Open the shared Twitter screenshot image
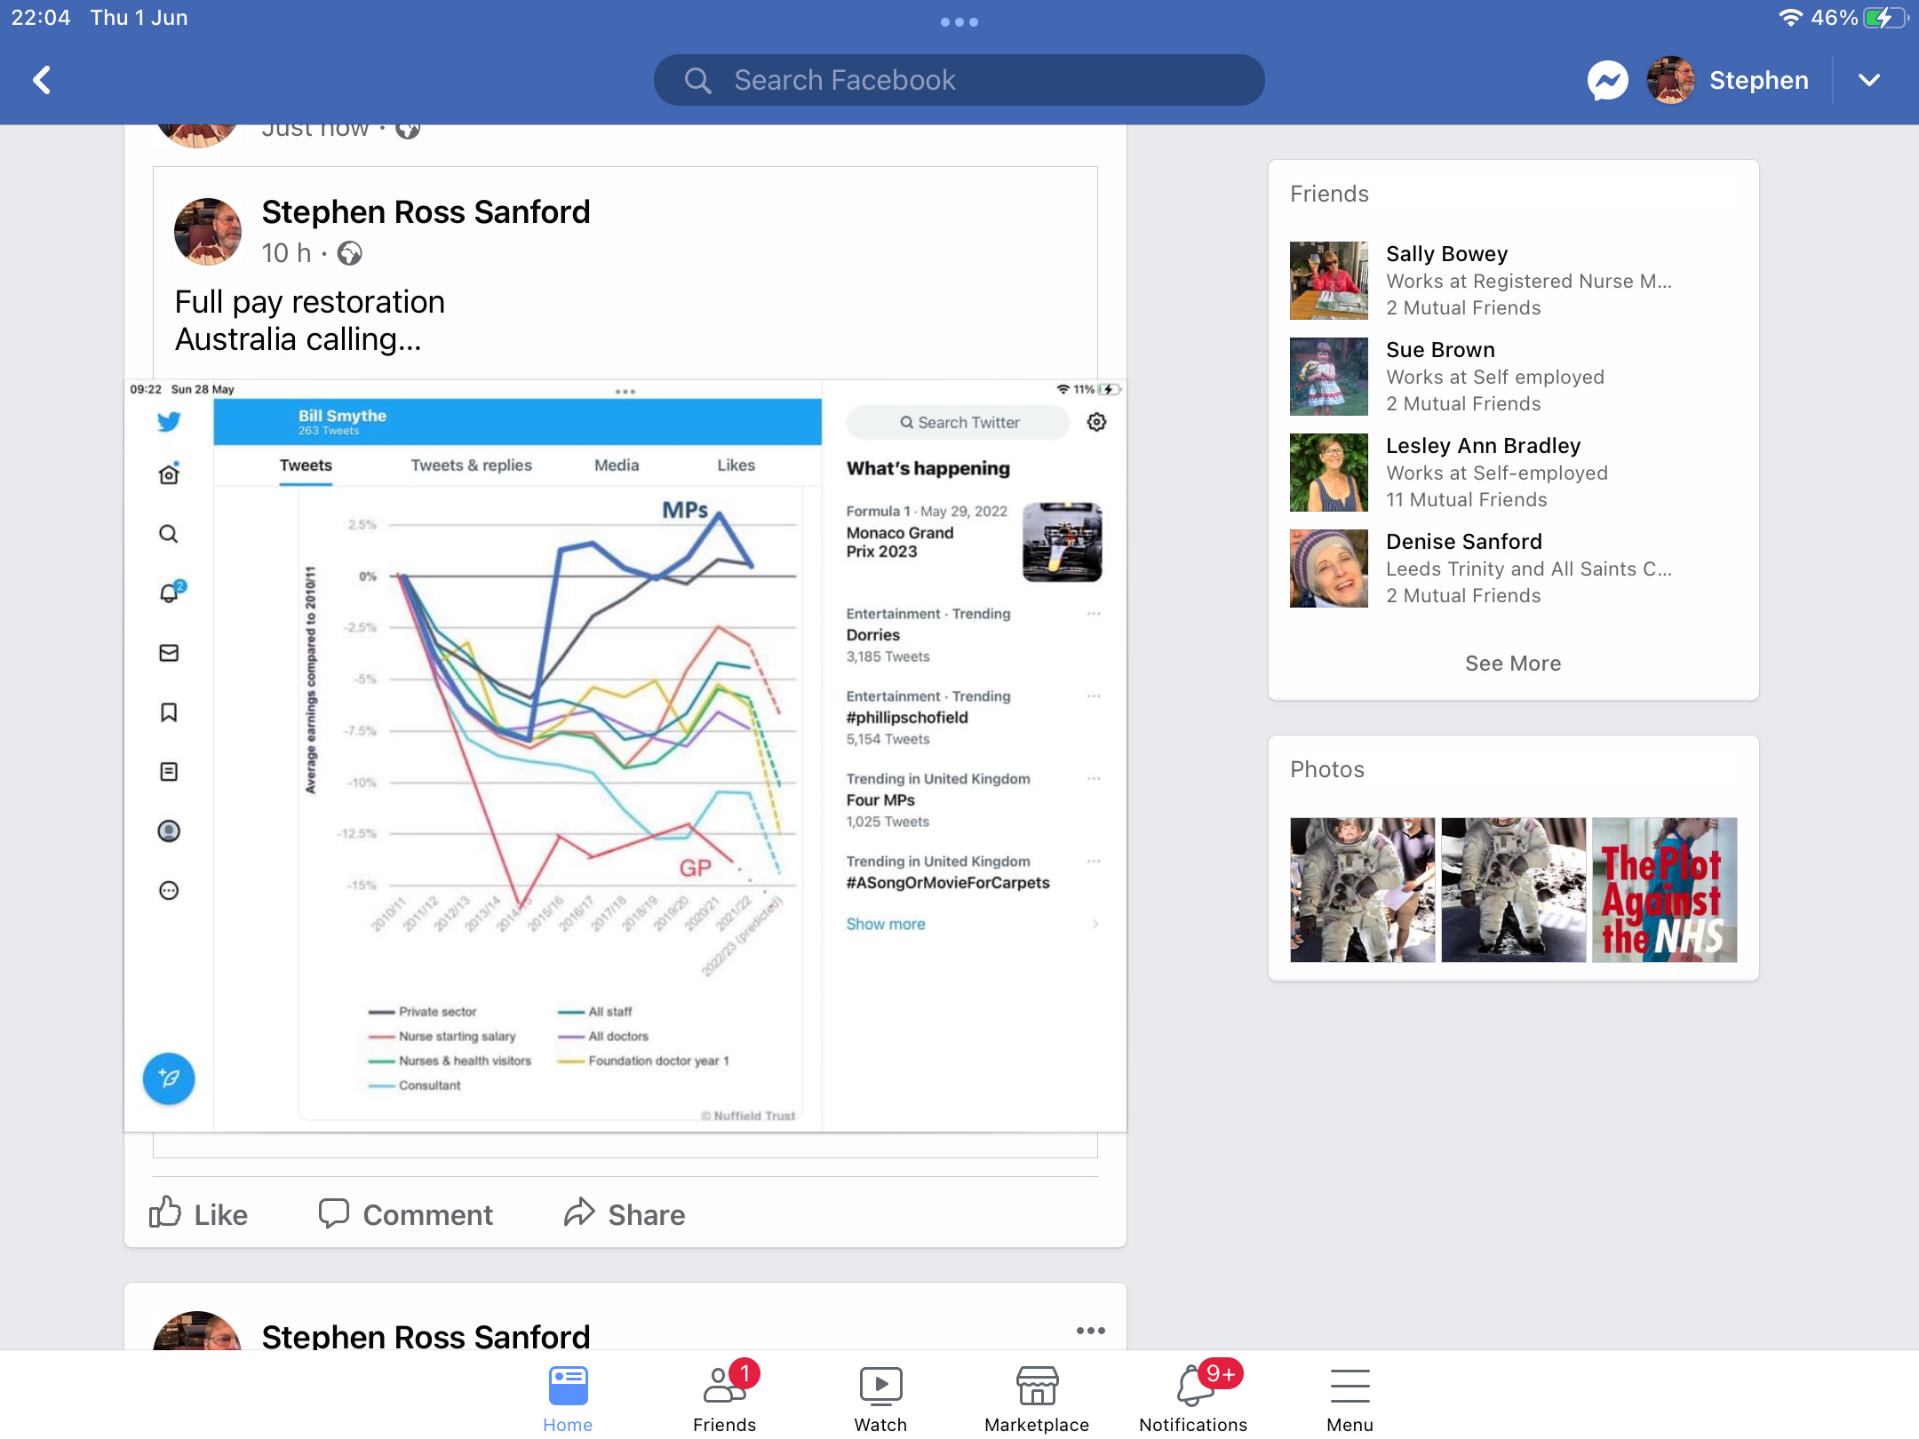This screenshot has width=1919, height=1439. 625,756
